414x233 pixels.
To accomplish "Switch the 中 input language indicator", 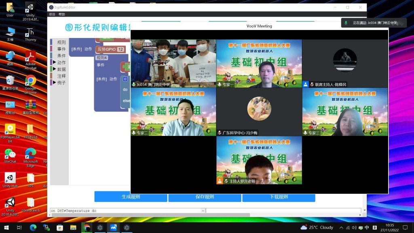I will pyautogui.click(x=367, y=228).
